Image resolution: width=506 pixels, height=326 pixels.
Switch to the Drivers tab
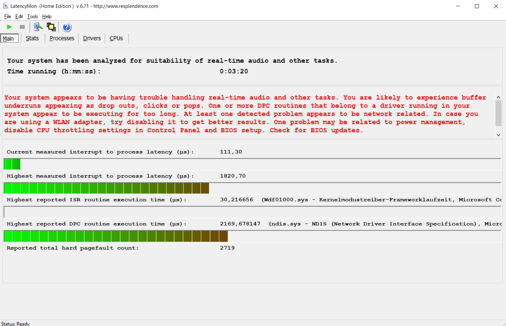click(92, 38)
